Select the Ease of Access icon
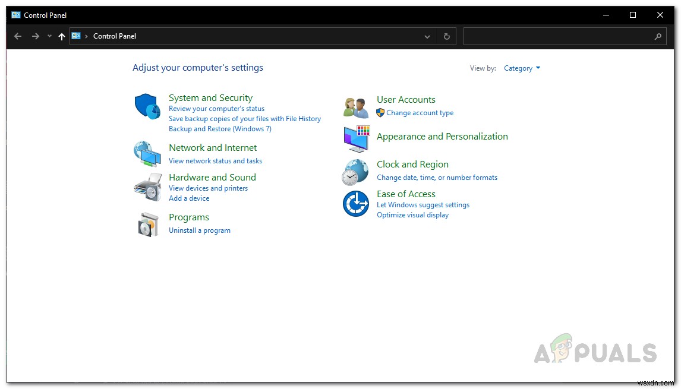 (355, 203)
